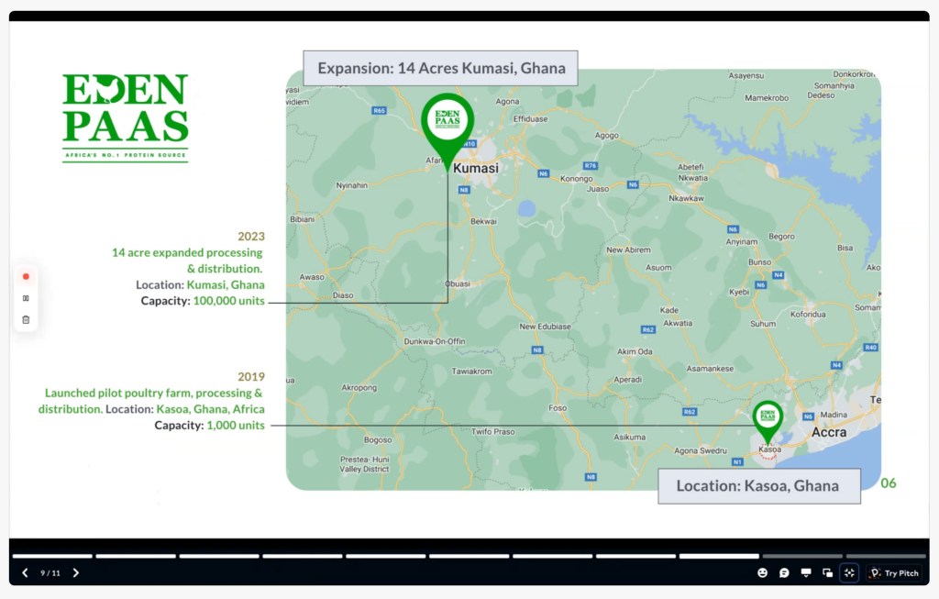
Task: Click the 'Expansion: 14 Acres Kumasi, Ghana' label
Action: click(441, 69)
